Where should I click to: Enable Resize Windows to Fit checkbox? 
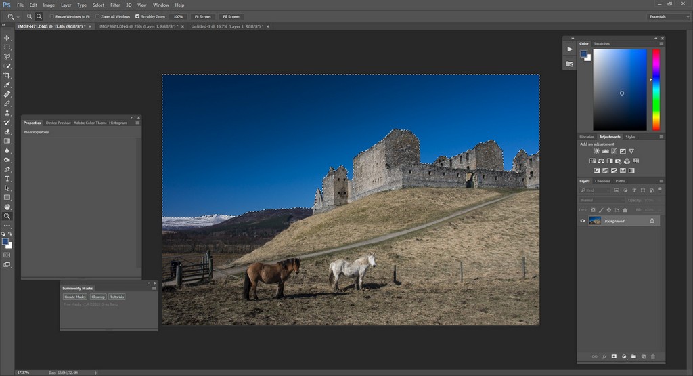point(52,16)
